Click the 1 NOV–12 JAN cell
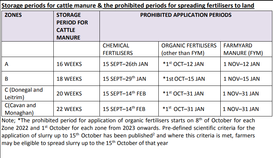Screen dimensions: 273x158 pyautogui.click(x=241, y=64)
